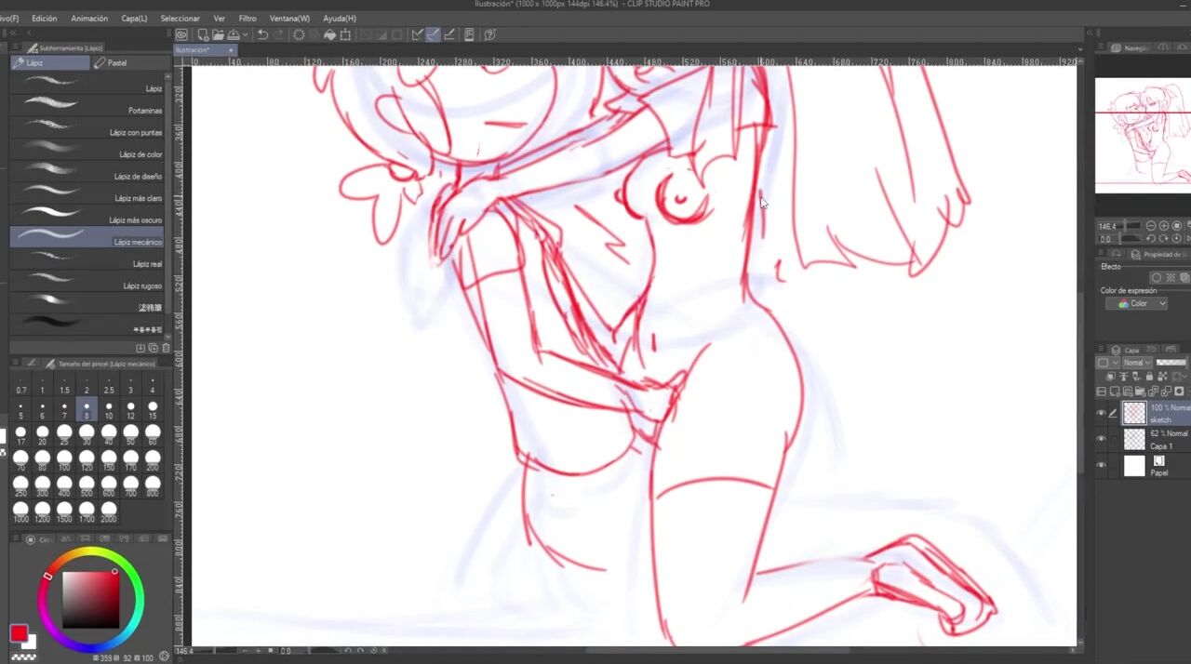Click the Open file folder icon
This screenshot has width=1191, height=664.
217,35
